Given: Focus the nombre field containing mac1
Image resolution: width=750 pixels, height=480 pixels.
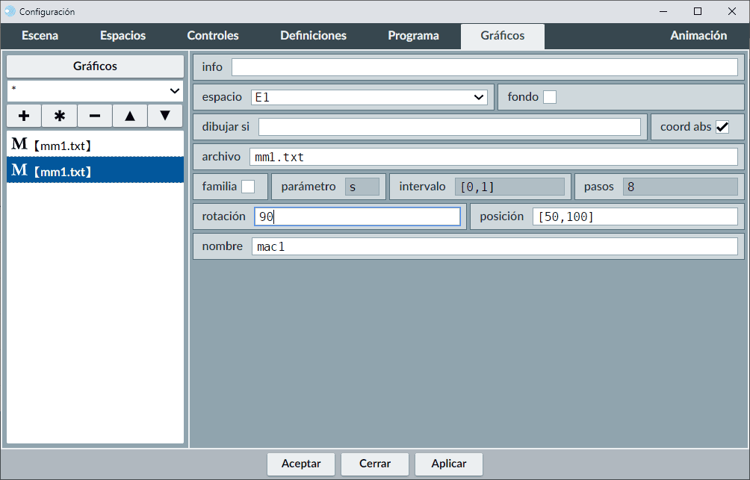Looking at the screenshot, I should pyautogui.click(x=493, y=246).
